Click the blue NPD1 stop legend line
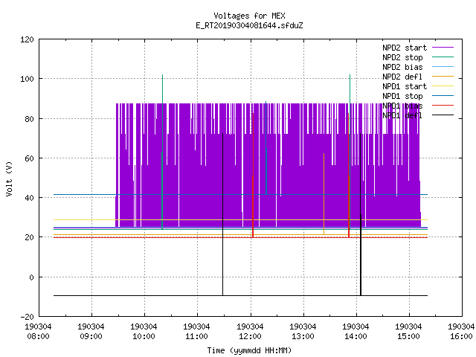This screenshot has width=476, height=357. pos(443,96)
